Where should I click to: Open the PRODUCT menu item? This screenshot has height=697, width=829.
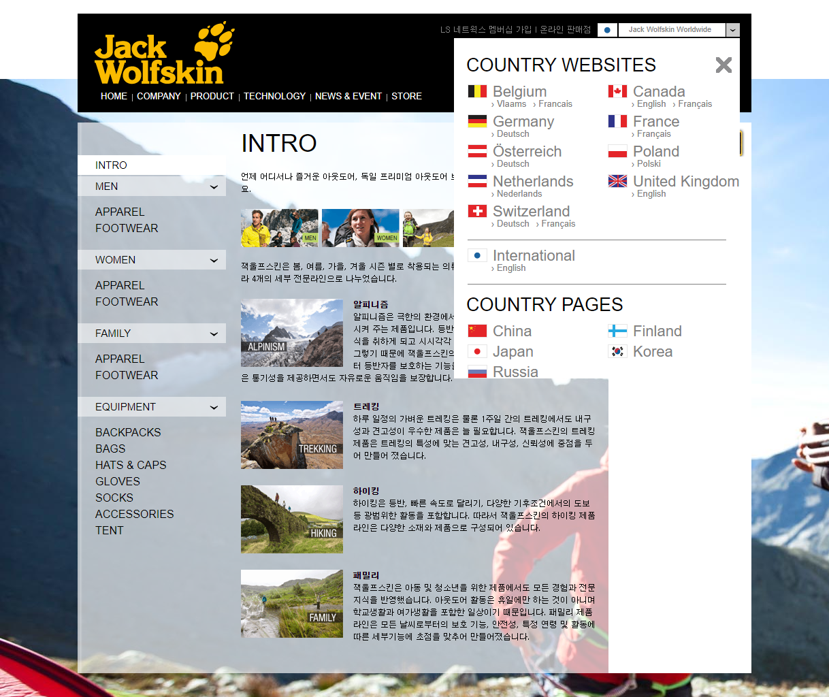[x=212, y=96]
